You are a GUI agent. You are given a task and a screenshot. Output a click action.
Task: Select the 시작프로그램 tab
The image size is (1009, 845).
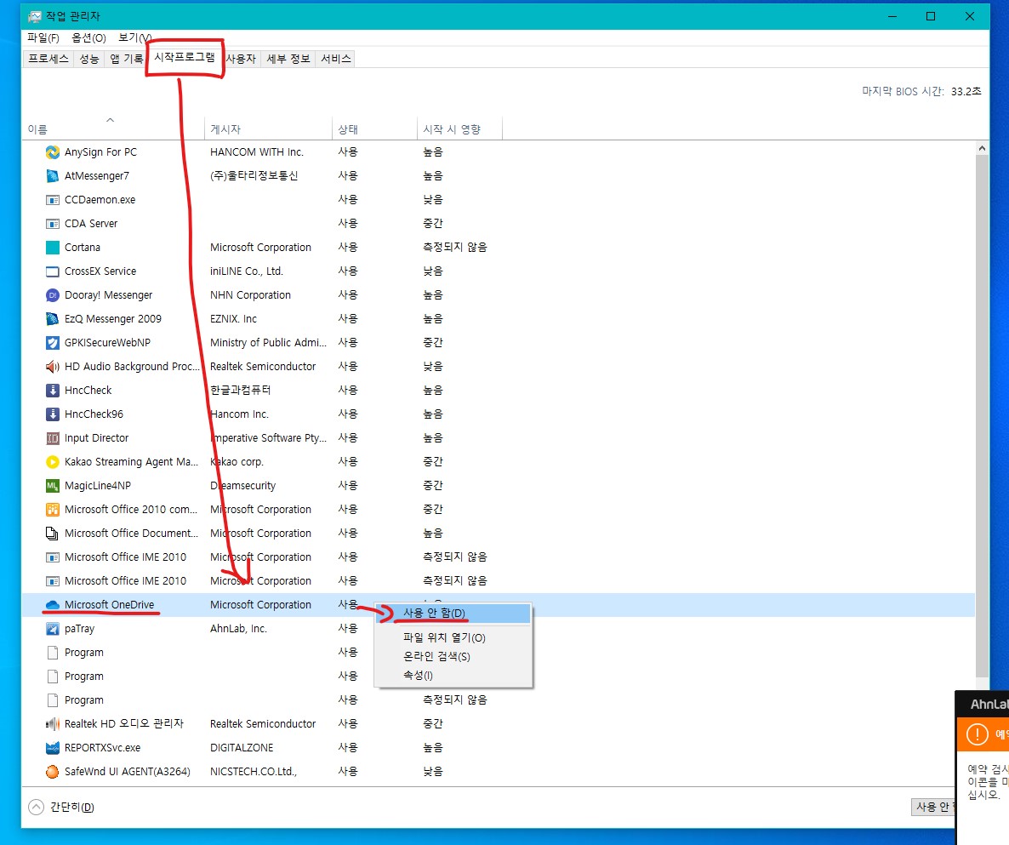click(184, 57)
